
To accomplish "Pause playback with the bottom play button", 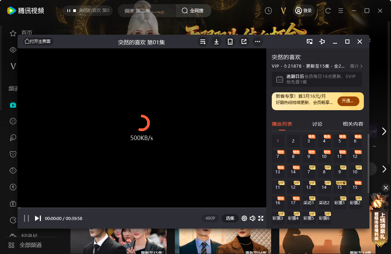I will pos(26,218).
